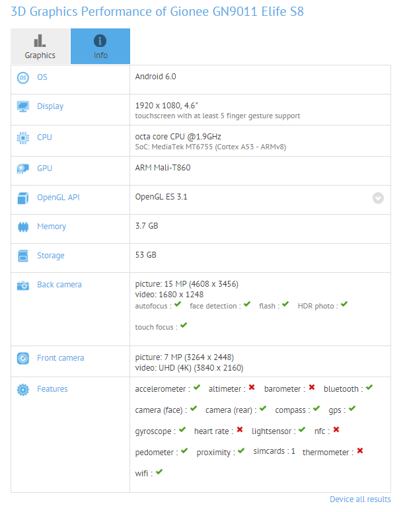This screenshot has height=512, width=401.
Task: Click the autofocus green checkmark
Action: pyautogui.click(x=178, y=305)
